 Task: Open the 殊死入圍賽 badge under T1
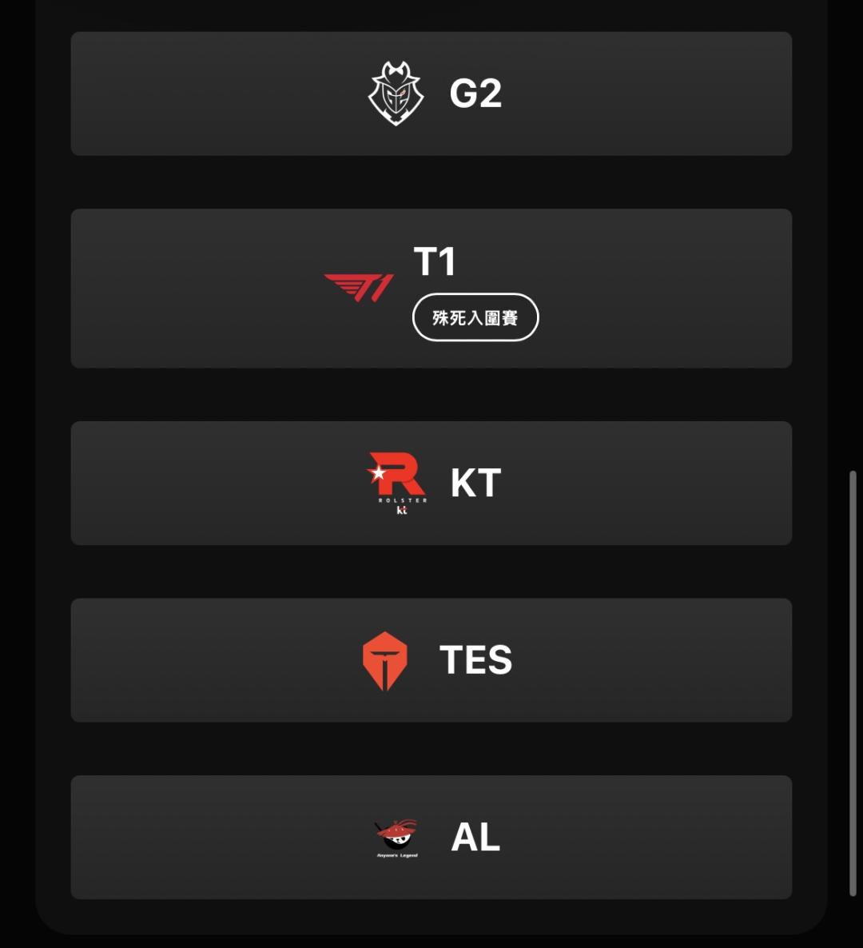(475, 317)
